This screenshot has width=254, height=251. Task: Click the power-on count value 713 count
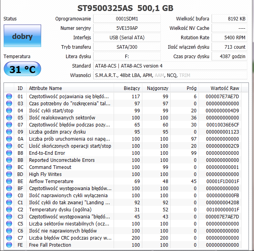coord(229,47)
